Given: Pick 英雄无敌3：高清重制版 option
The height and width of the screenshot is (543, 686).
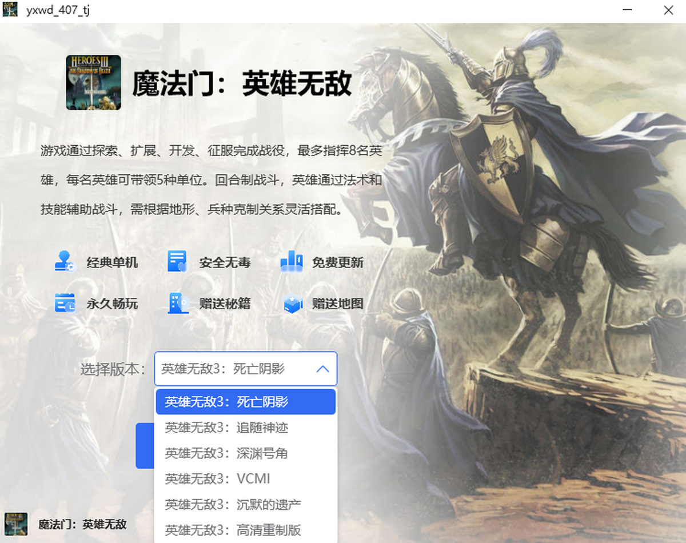Looking at the screenshot, I should [246, 530].
